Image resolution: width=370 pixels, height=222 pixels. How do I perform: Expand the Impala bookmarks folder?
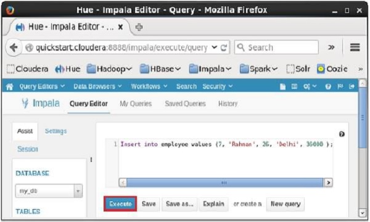[210, 69]
